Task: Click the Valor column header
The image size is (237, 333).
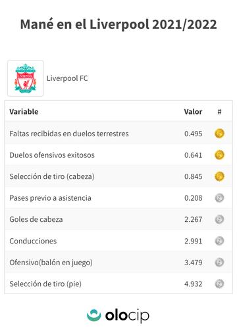Action: 193,112
